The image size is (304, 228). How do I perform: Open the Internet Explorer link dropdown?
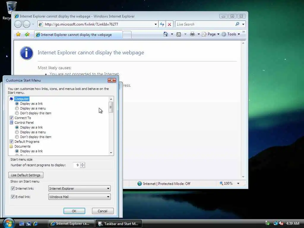point(80,189)
